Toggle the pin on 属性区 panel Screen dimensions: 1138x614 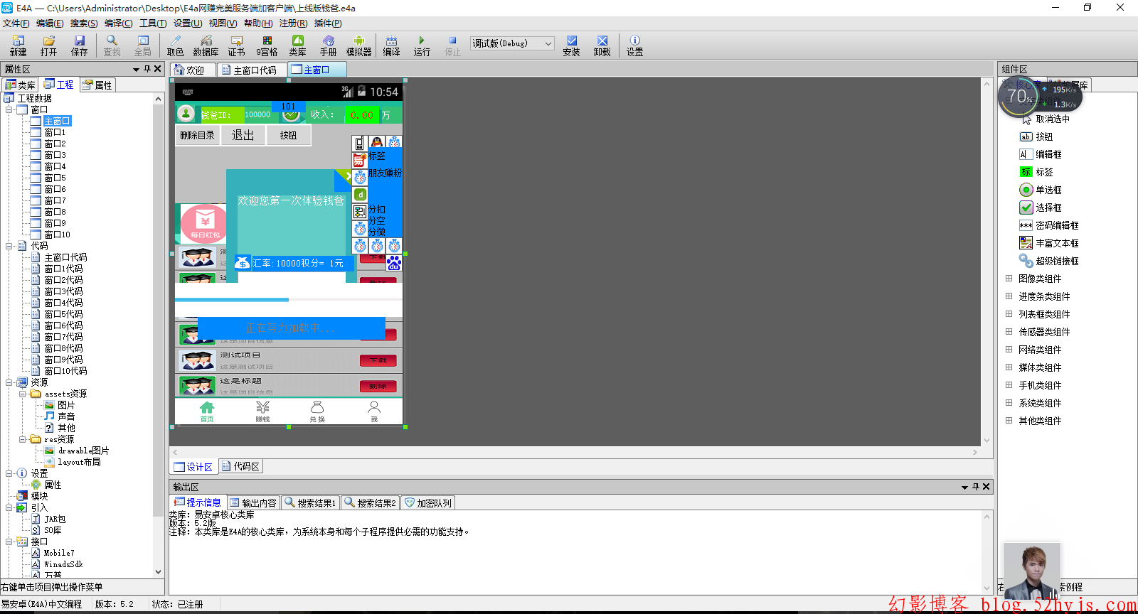pos(147,69)
